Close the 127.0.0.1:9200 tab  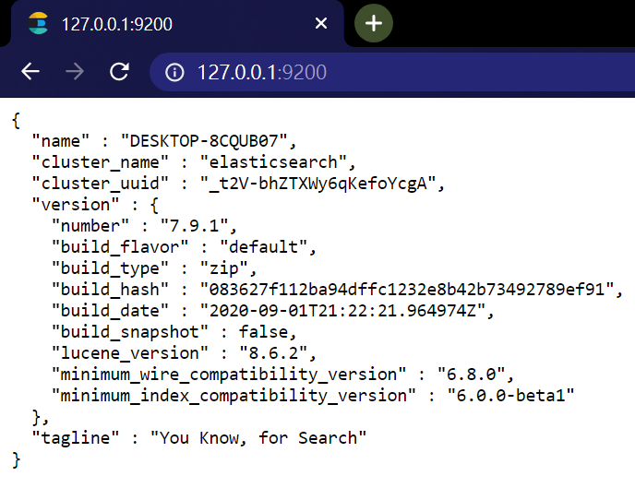(x=321, y=23)
